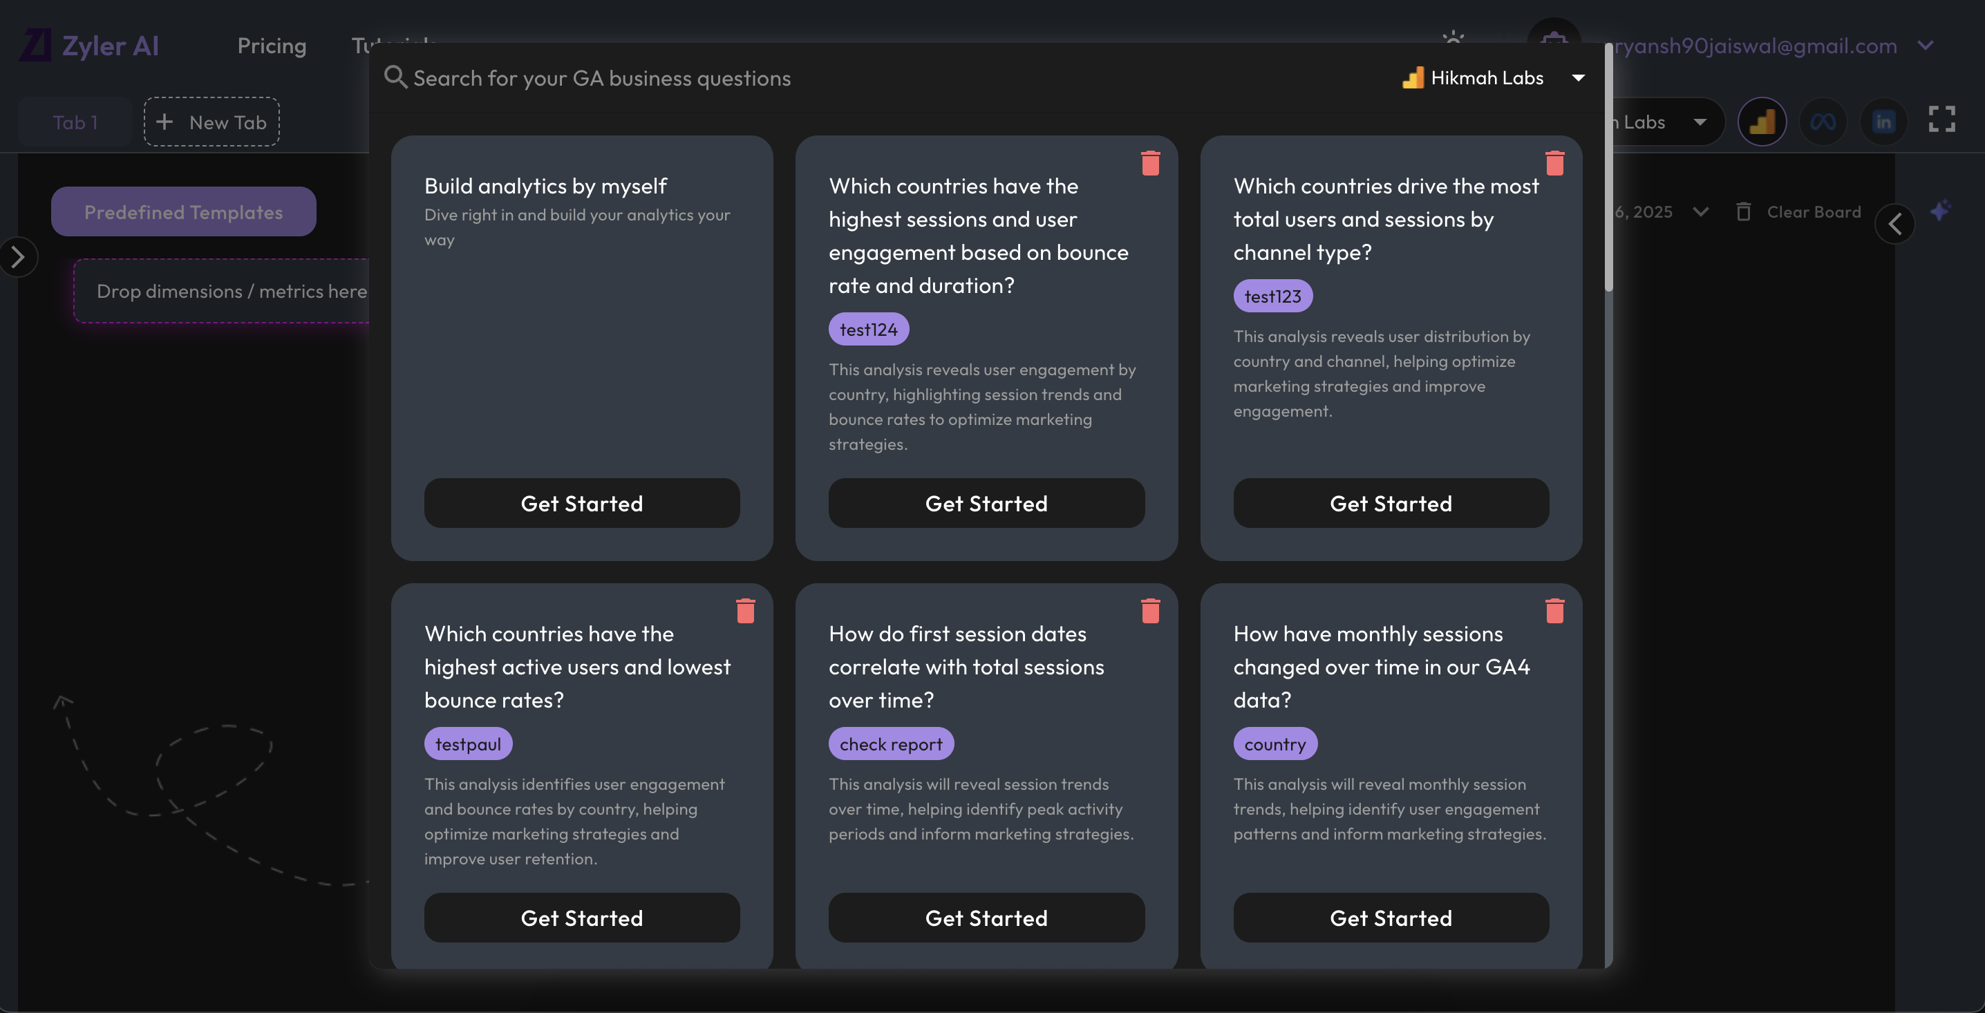This screenshot has height=1013, width=1985.
Task: Click the trash icon next to Clear Board
Action: click(1744, 212)
